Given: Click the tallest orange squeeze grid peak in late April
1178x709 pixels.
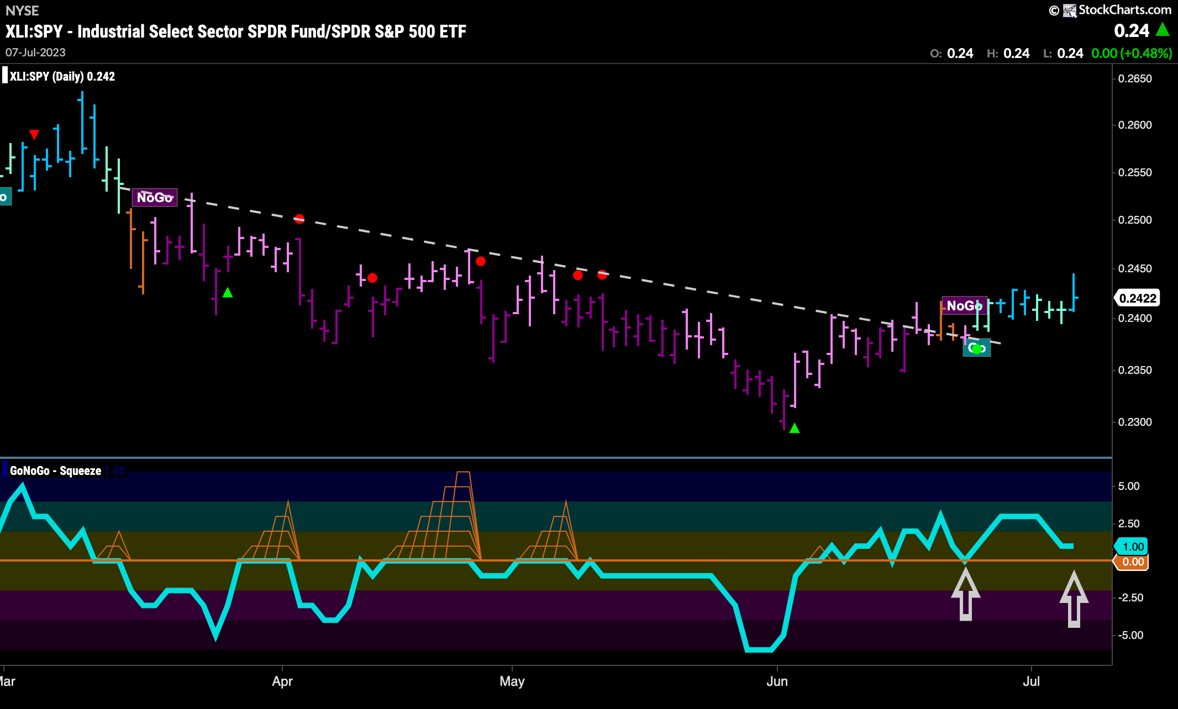Looking at the screenshot, I should click(x=463, y=473).
